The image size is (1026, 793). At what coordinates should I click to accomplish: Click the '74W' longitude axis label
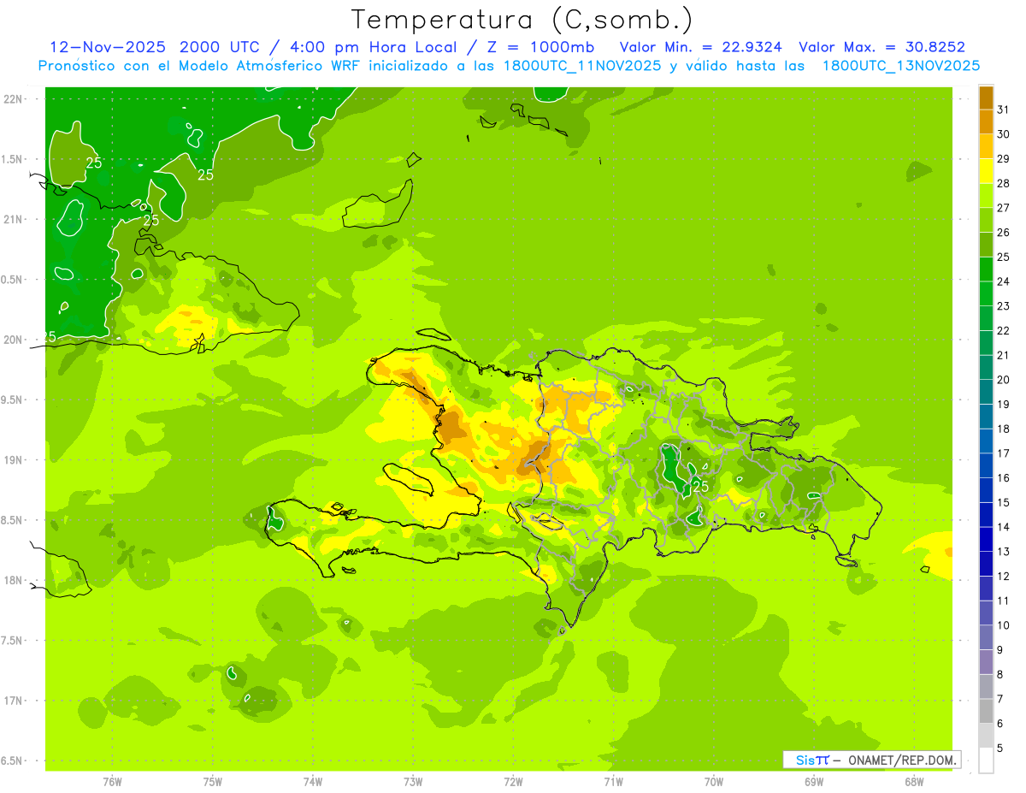[313, 781]
